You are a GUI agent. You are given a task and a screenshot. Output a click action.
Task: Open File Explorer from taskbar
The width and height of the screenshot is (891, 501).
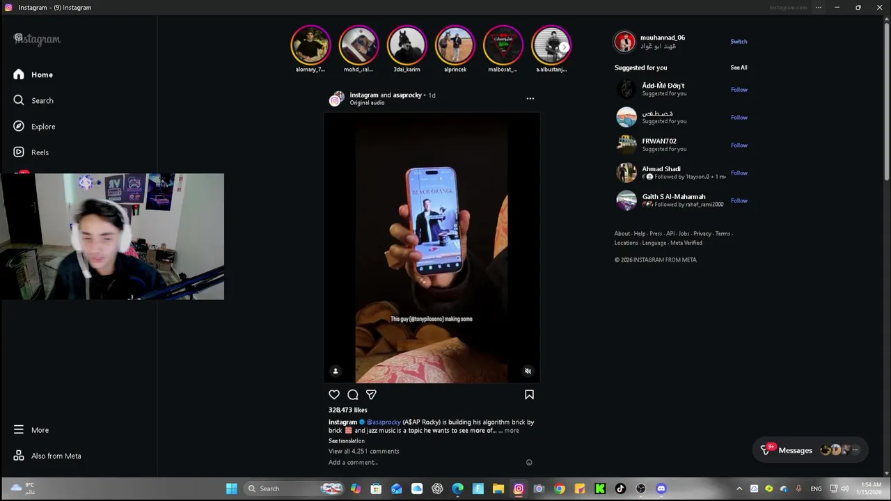point(498,488)
